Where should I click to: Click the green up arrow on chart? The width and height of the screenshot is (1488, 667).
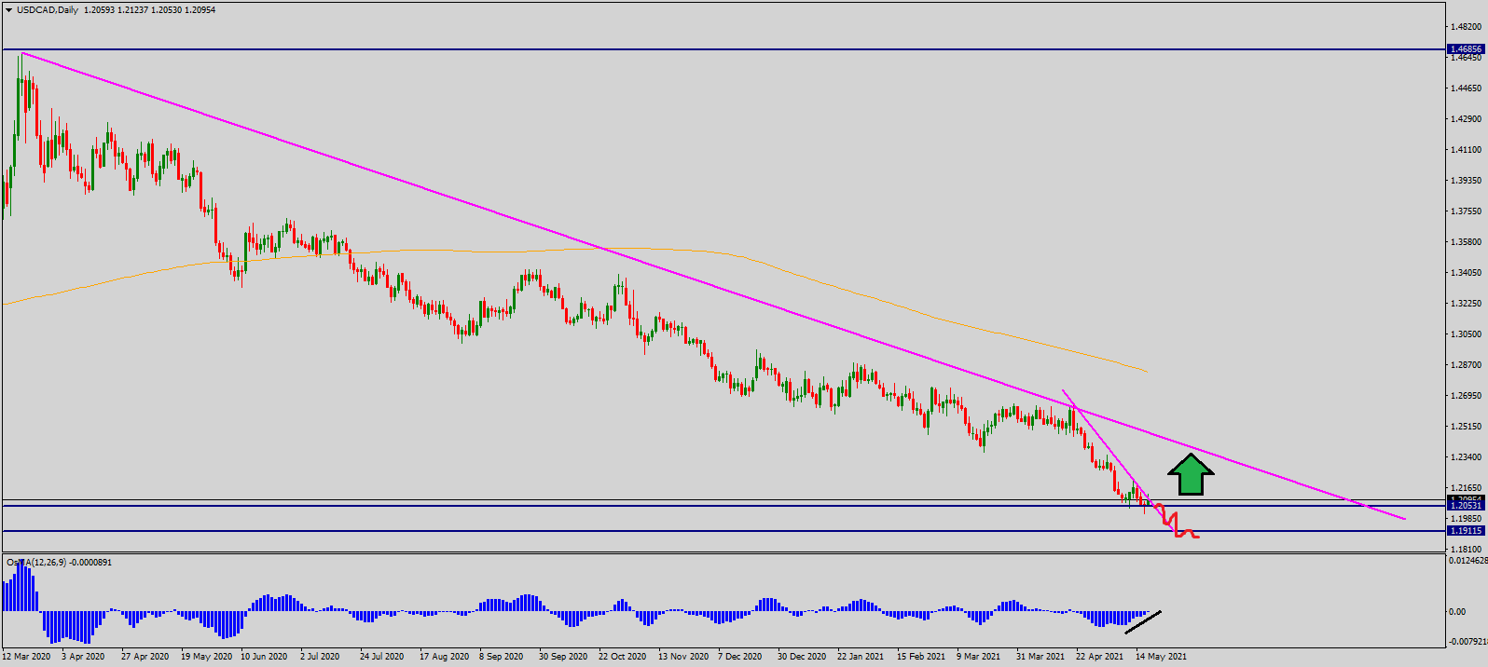pyautogui.click(x=1191, y=475)
